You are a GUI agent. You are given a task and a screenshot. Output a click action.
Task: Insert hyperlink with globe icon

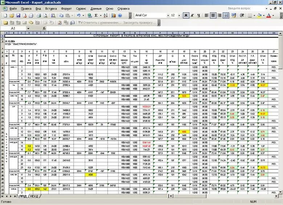click(90, 16)
